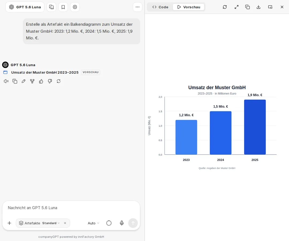Select the Vorschau tab
The width and height of the screenshot is (289, 241).
point(189,7)
